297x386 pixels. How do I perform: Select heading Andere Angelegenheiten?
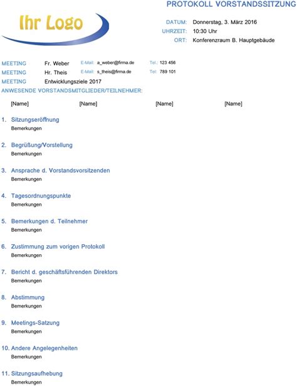click(44, 348)
